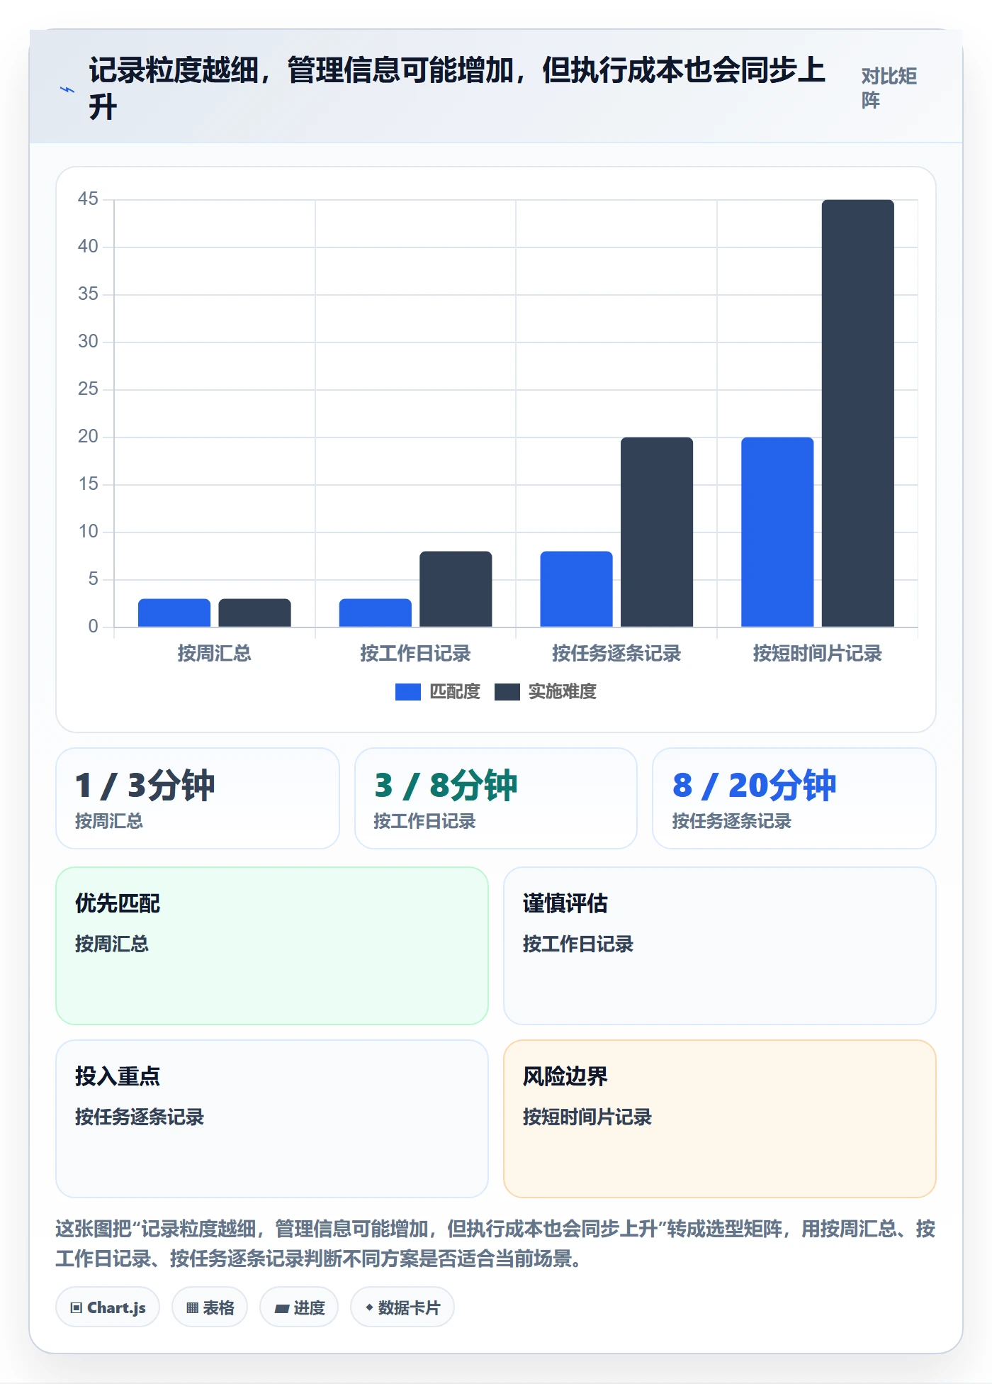
Task: Click the 按任务逐条记录 x-axis label
Action: (x=616, y=653)
